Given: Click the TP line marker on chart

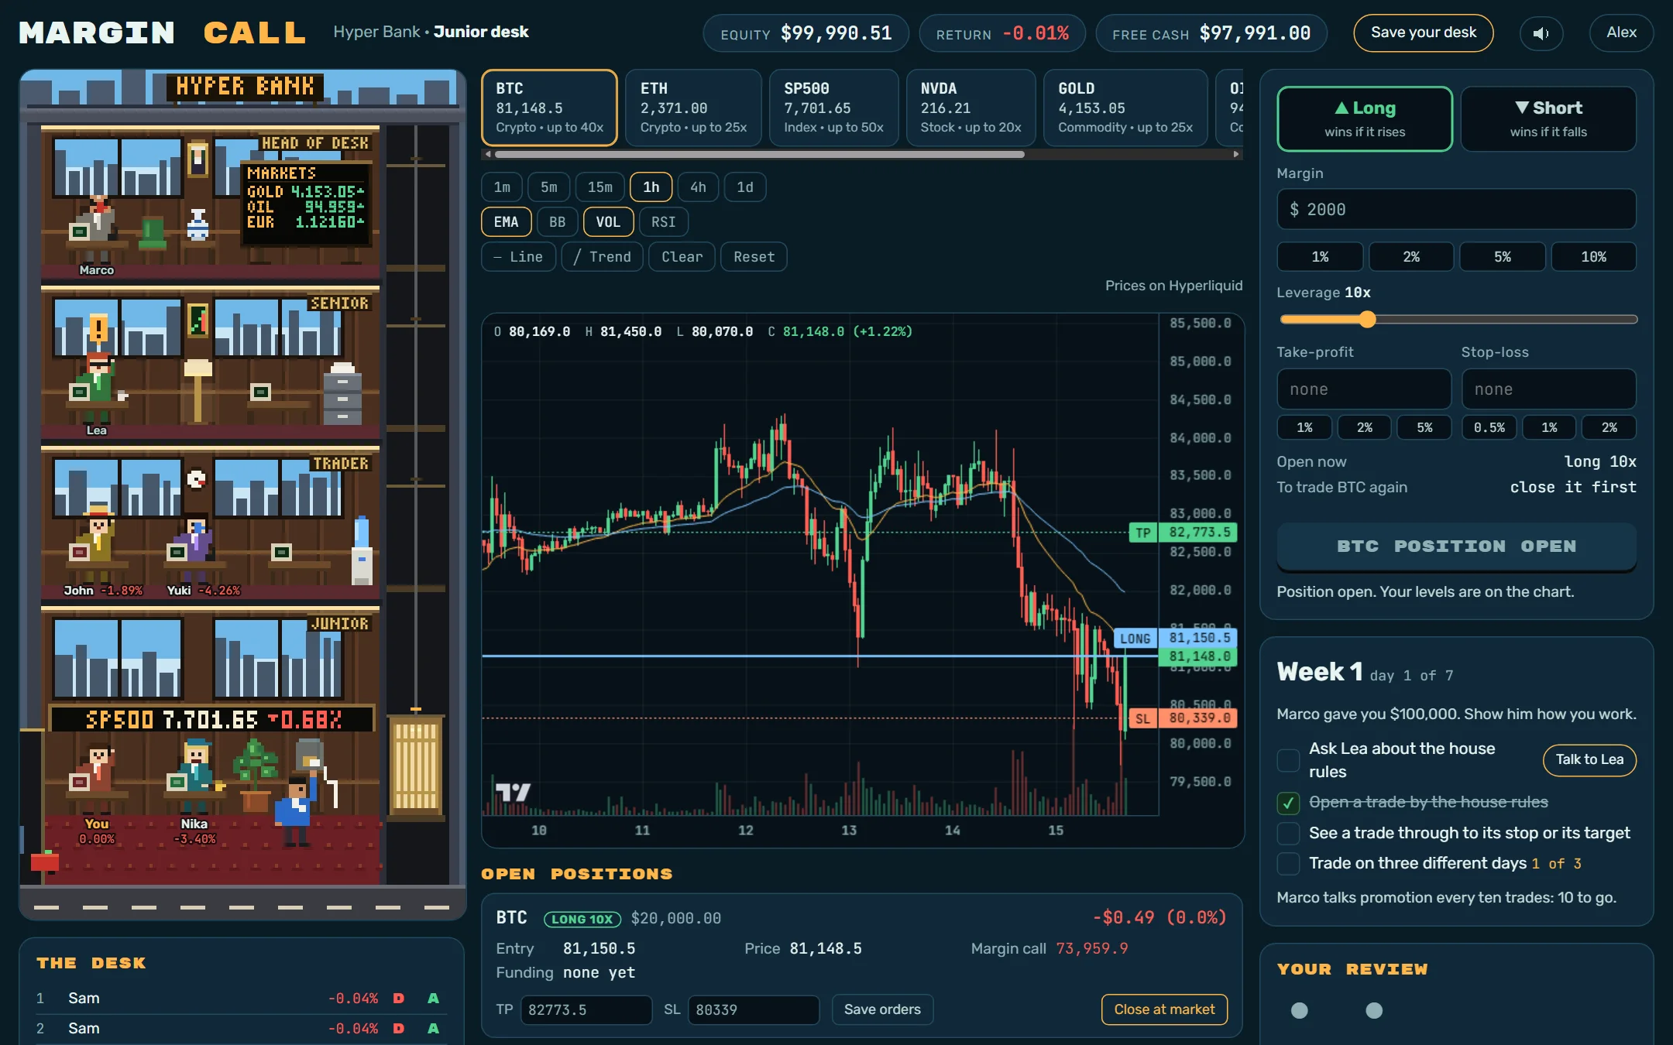Looking at the screenshot, I should click(x=1142, y=533).
